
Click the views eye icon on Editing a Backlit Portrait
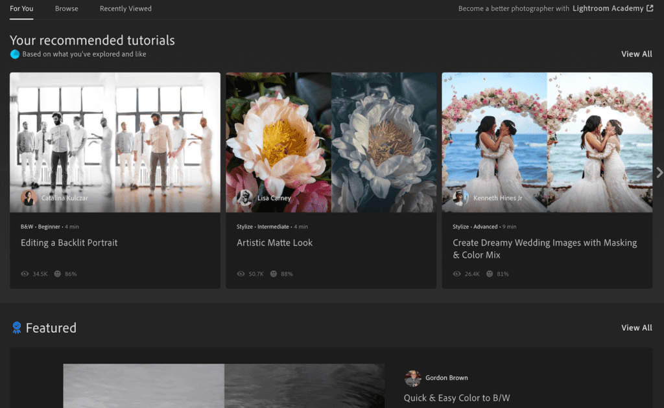click(25, 274)
